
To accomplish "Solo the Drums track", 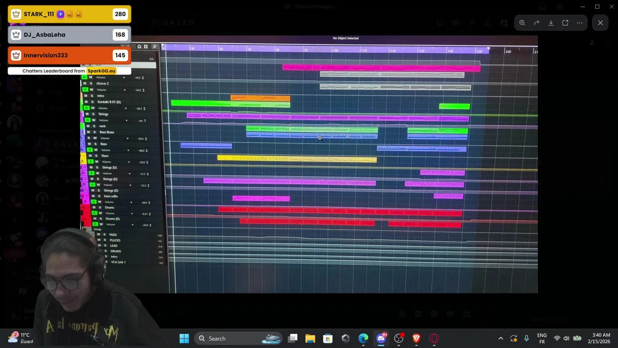I will pos(100,207).
